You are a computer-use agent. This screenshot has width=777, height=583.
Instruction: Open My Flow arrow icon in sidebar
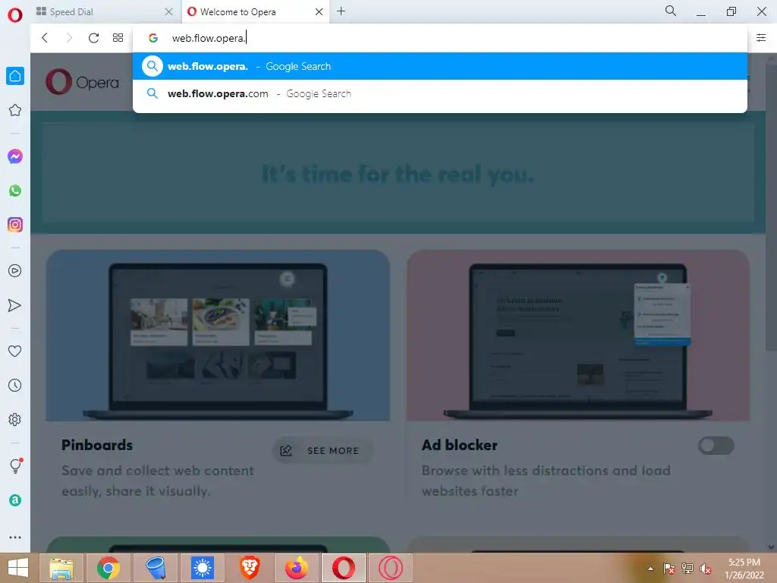[x=15, y=305]
